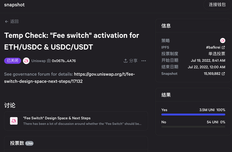232x152 pixels.
Task: Click the 已关闭 closed status badge
Action: (x=12, y=61)
